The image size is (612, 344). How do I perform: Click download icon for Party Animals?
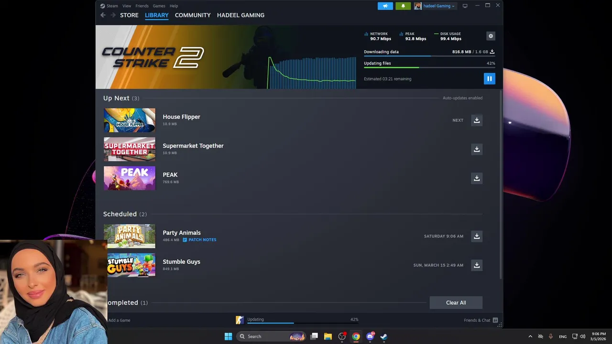pos(477,236)
